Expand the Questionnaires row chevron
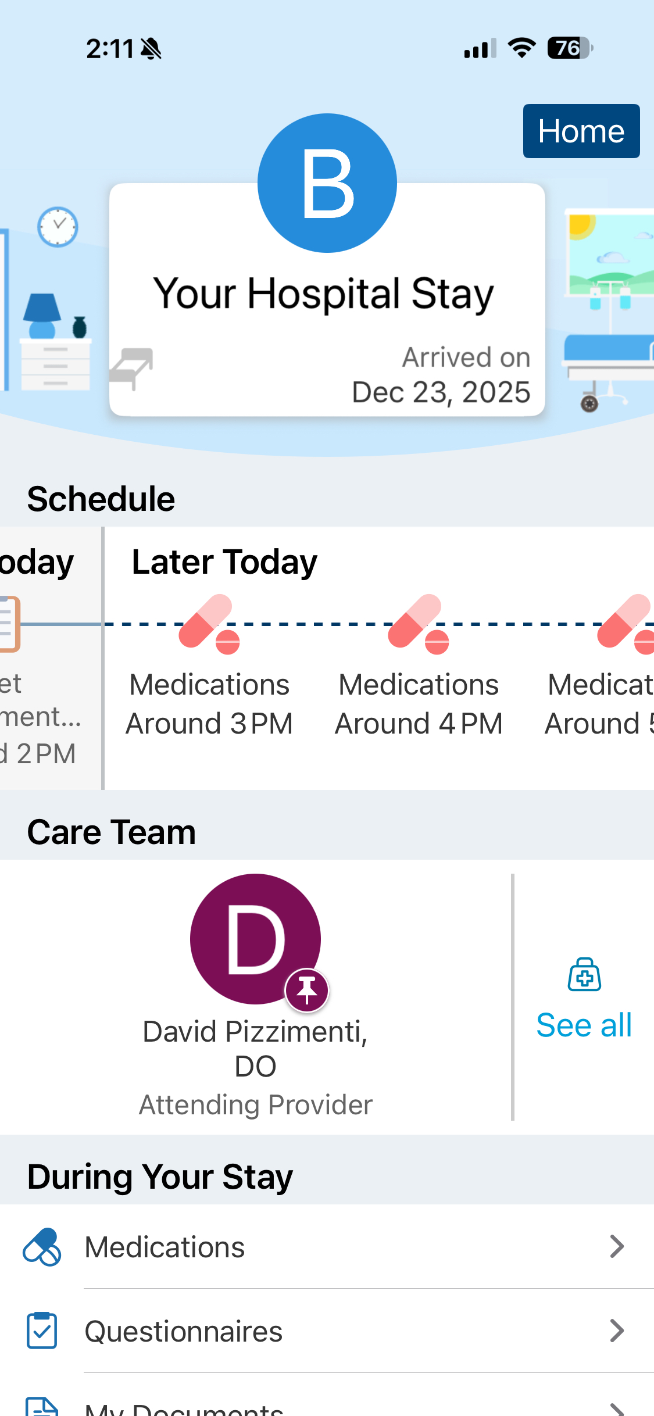Screen dimensions: 654x1416 (617, 1331)
